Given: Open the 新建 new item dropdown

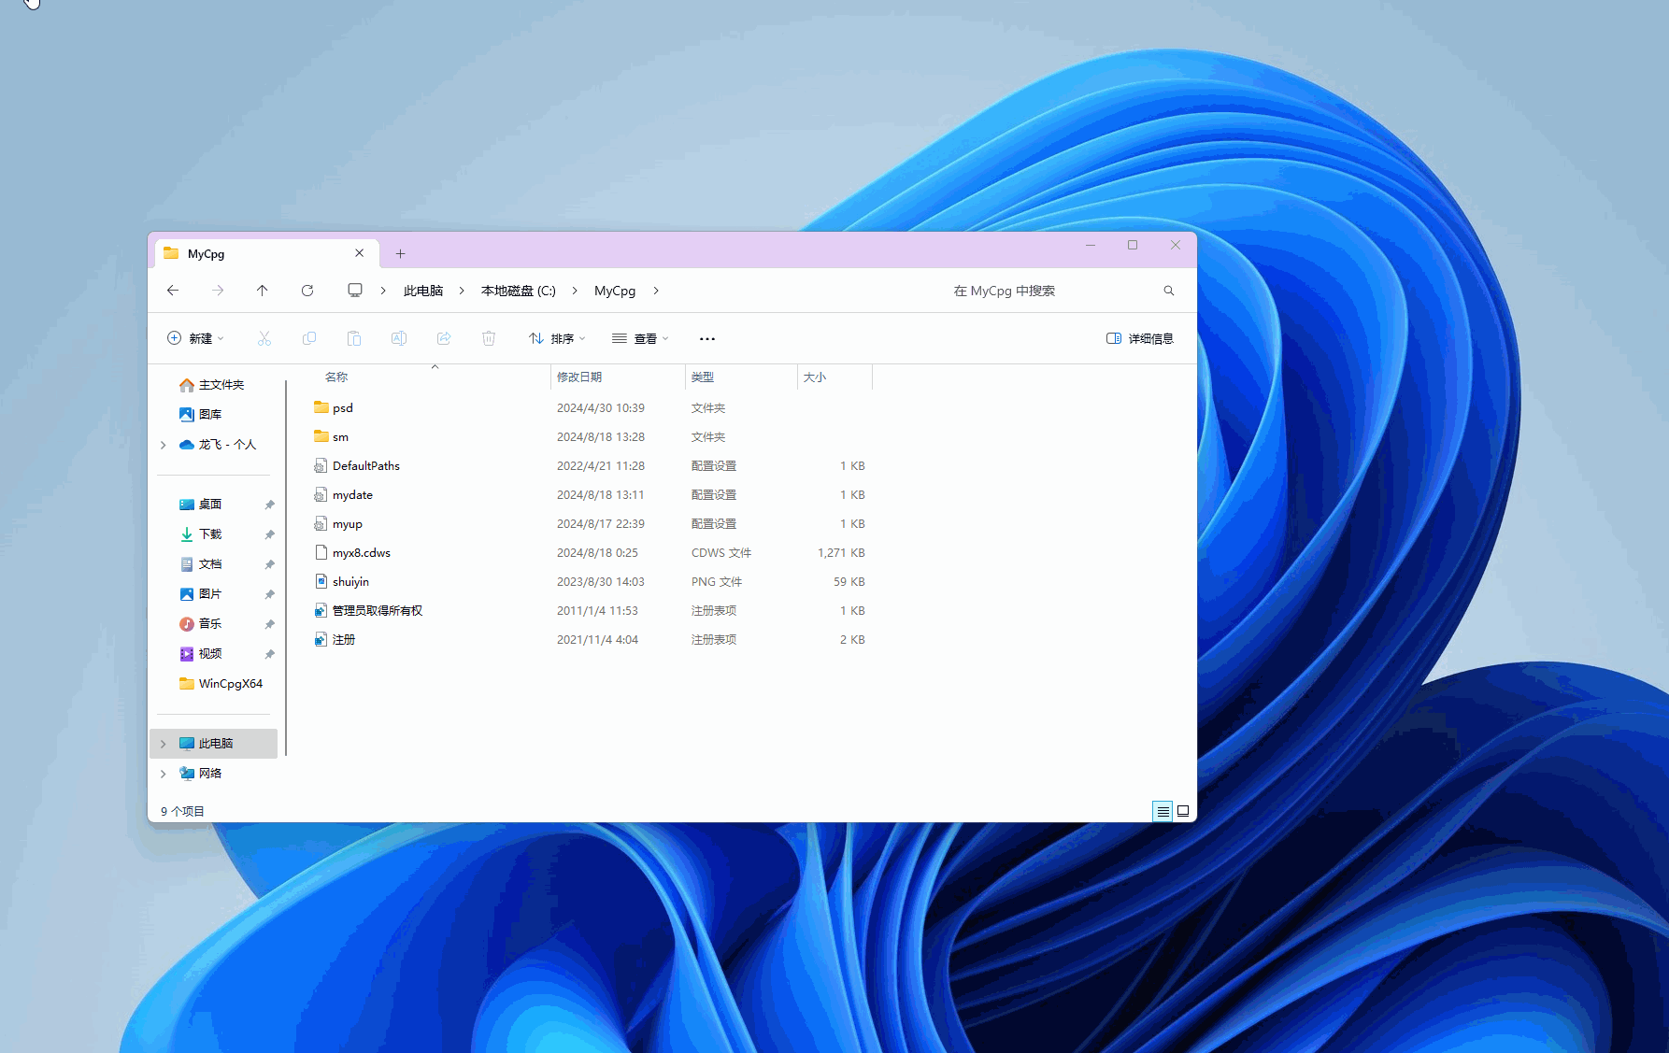Looking at the screenshot, I should [195, 338].
